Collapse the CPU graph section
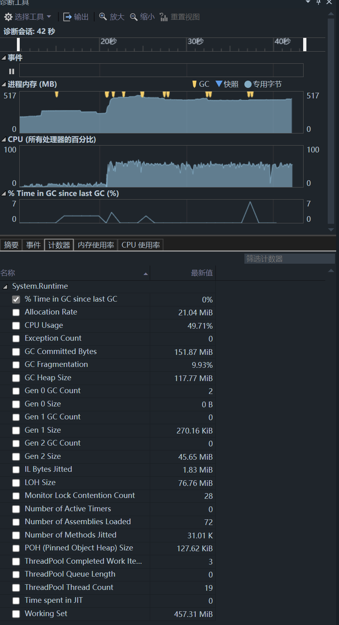339x625 pixels. (4, 140)
